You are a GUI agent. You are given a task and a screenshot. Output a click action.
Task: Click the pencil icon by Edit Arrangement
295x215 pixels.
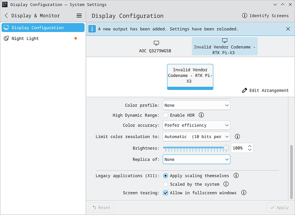244,90
